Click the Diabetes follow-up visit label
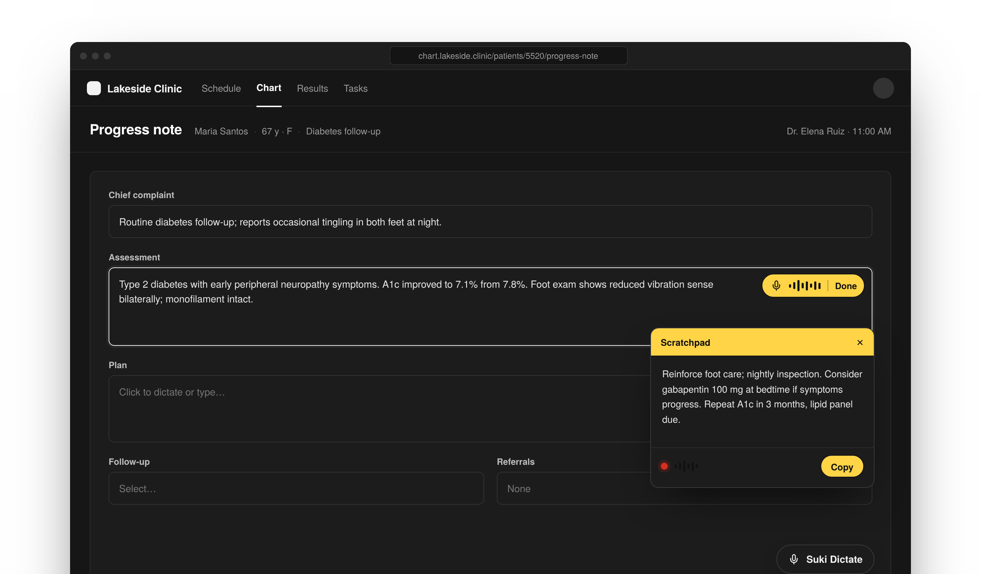The width and height of the screenshot is (981, 574). (x=343, y=131)
